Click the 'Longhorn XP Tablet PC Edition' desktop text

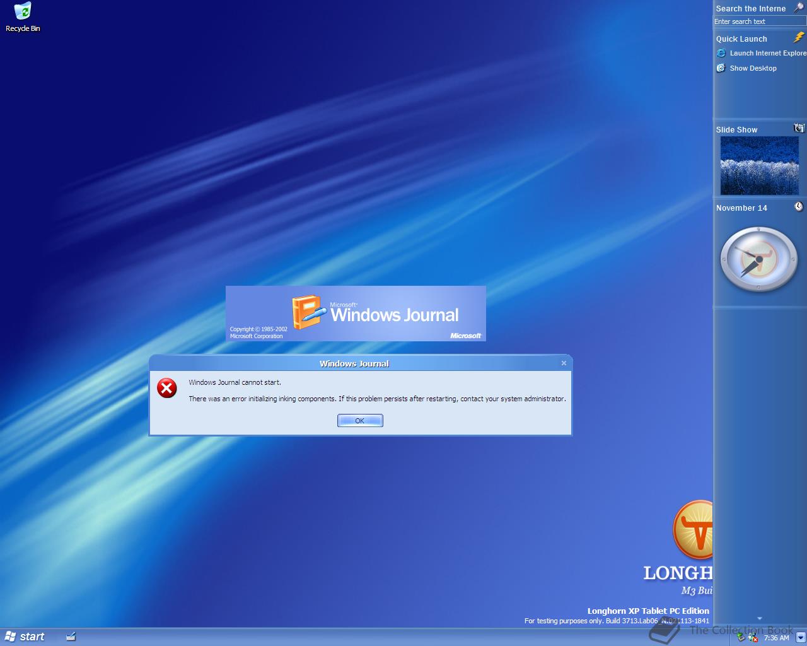tap(648, 611)
